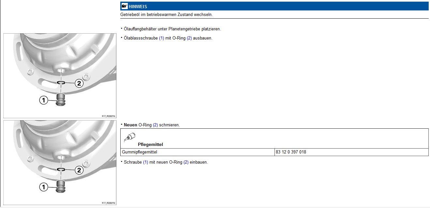Click the bold Pflegemittel heading
The image size is (430, 208).
tap(150, 144)
